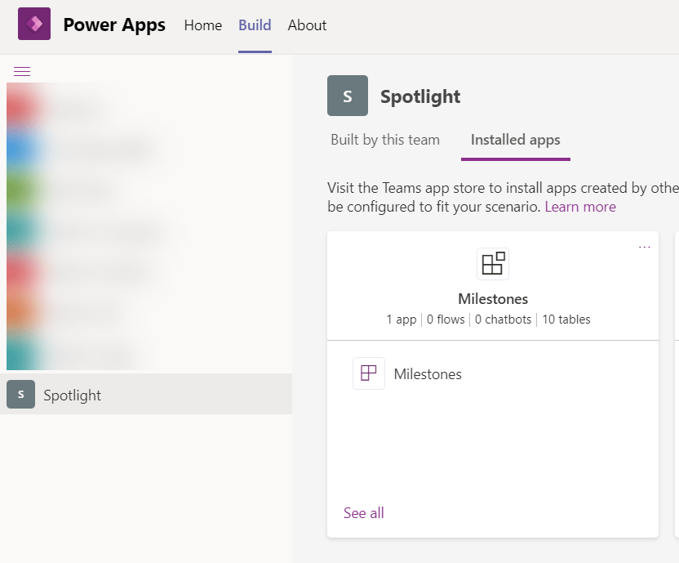Click the large Spotlight avatar beside the heading

click(347, 96)
